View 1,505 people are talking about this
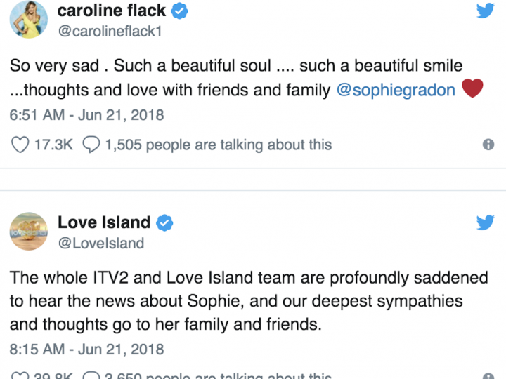The height and width of the screenshot is (379, 506). [218, 145]
